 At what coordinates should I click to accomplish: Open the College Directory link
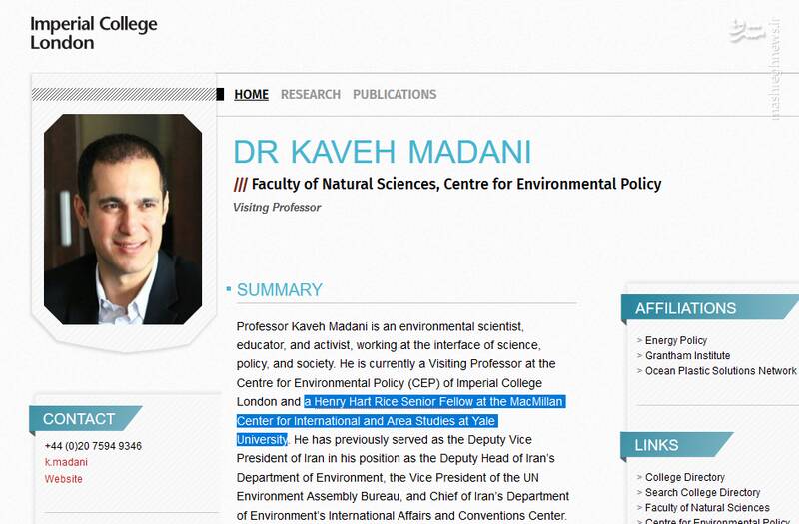tap(685, 478)
